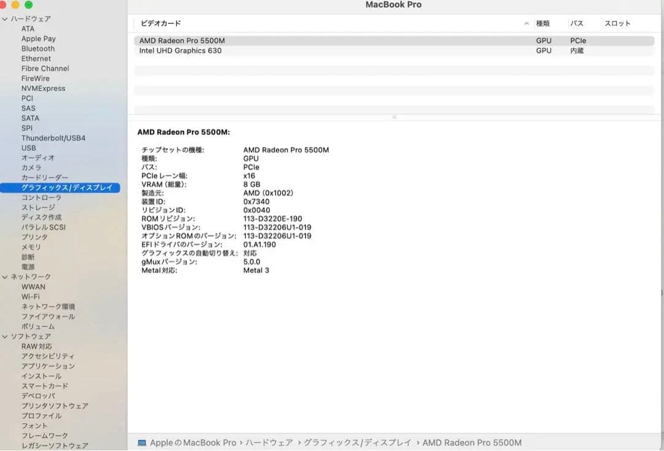This screenshot has height=451, width=664.
Task: Collapse the ソフトウェア sidebar section
Action: [5, 336]
